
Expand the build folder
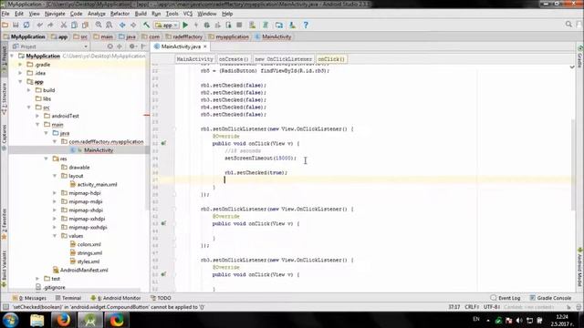(29, 90)
